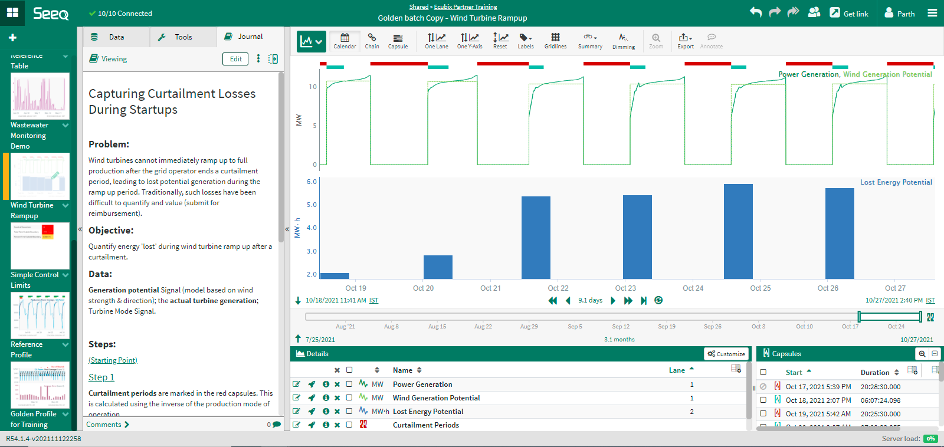
Task: Expand the Golden Profile for Training menu
Action: 65,414
